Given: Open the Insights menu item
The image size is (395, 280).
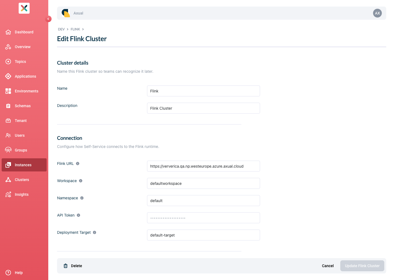Looking at the screenshot, I should pos(24,194).
